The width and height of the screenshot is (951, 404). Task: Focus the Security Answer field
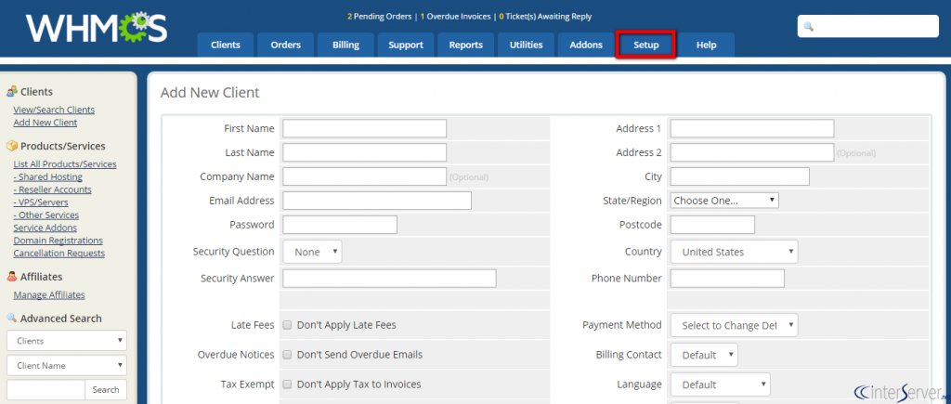click(x=389, y=279)
